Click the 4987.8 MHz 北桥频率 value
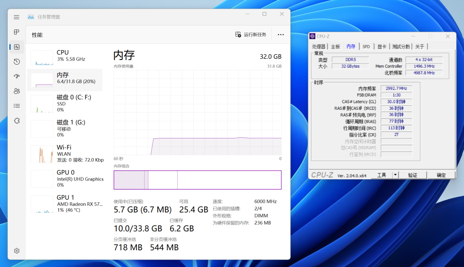 (x=424, y=73)
